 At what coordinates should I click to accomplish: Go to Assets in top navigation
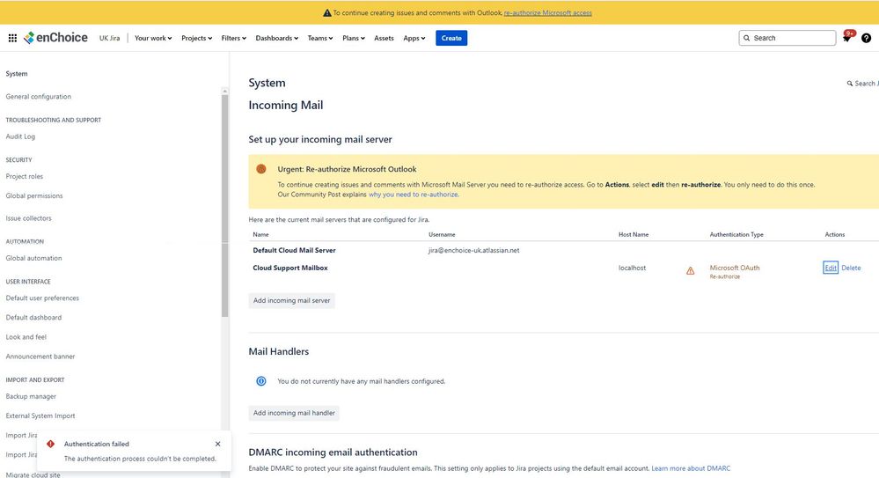(384, 38)
